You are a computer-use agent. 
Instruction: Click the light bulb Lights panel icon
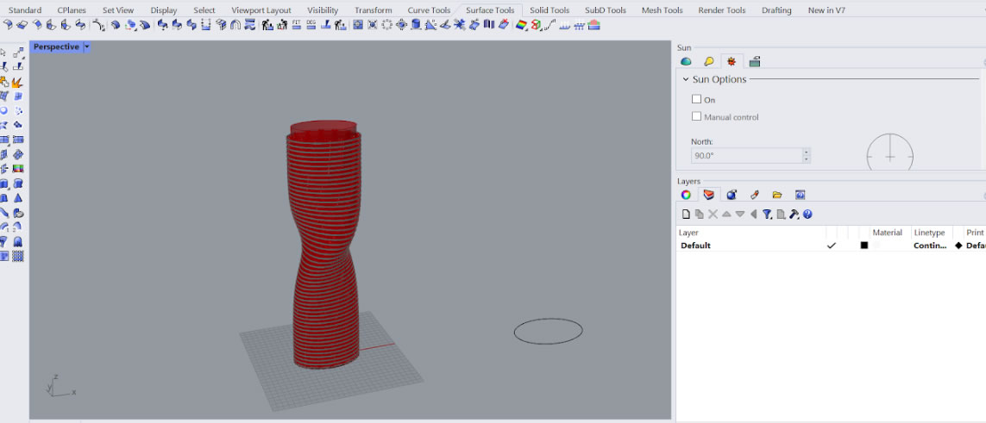(709, 61)
